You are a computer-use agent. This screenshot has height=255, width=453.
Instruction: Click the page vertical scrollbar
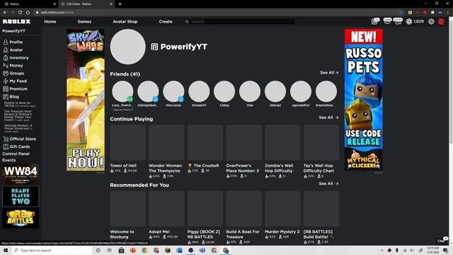[x=451, y=130]
